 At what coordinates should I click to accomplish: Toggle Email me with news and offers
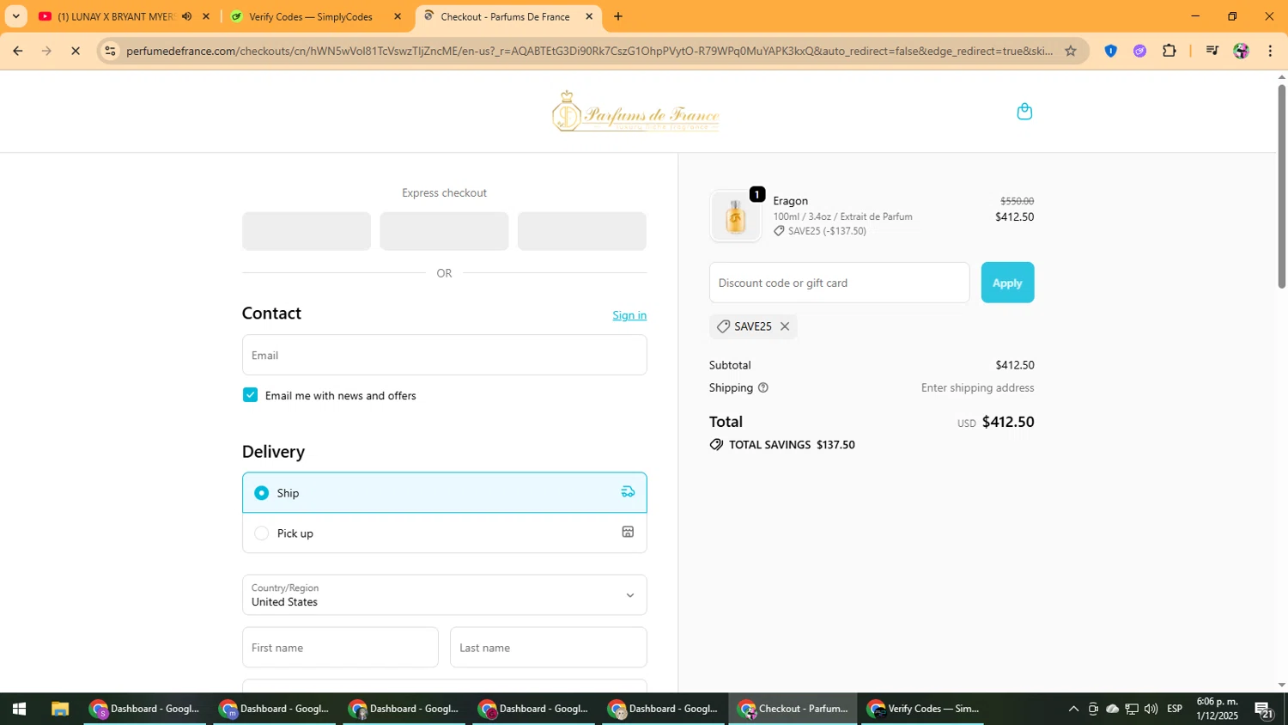coord(250,395)
